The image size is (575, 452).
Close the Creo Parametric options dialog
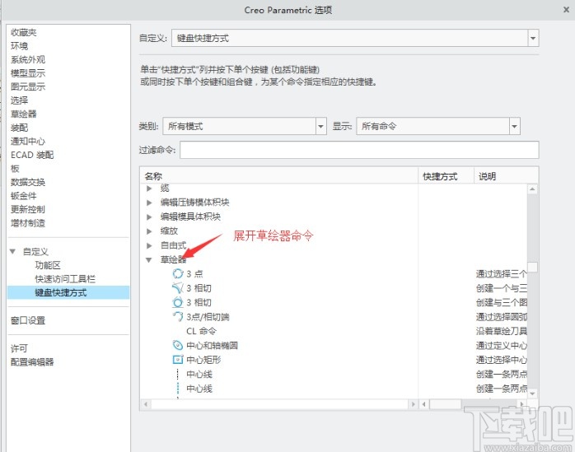tap(566, 10)
